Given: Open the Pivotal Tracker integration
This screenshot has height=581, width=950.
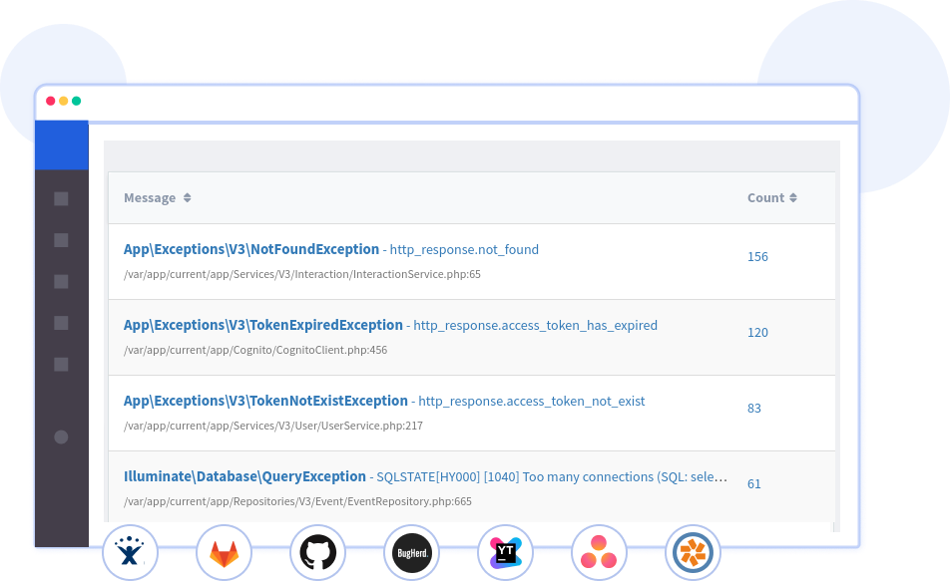Looking at the screenshot, I should (693, 552).
